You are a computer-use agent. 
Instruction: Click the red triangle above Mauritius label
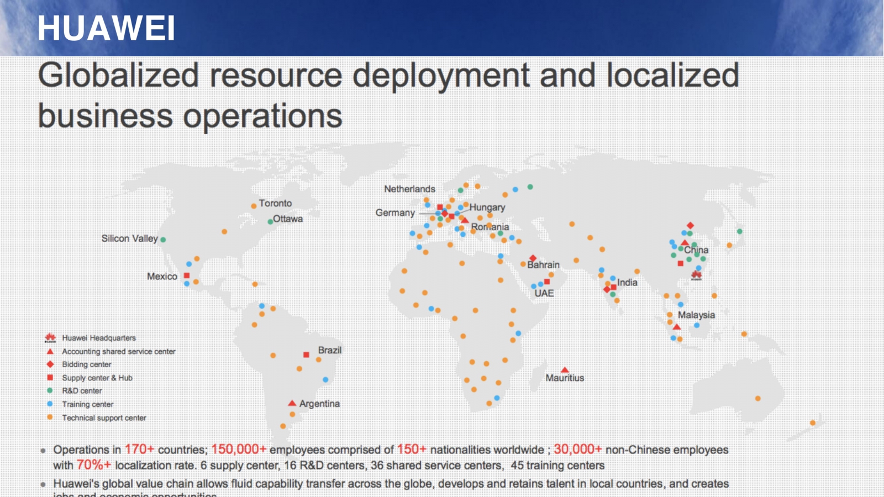coord(565,370)
